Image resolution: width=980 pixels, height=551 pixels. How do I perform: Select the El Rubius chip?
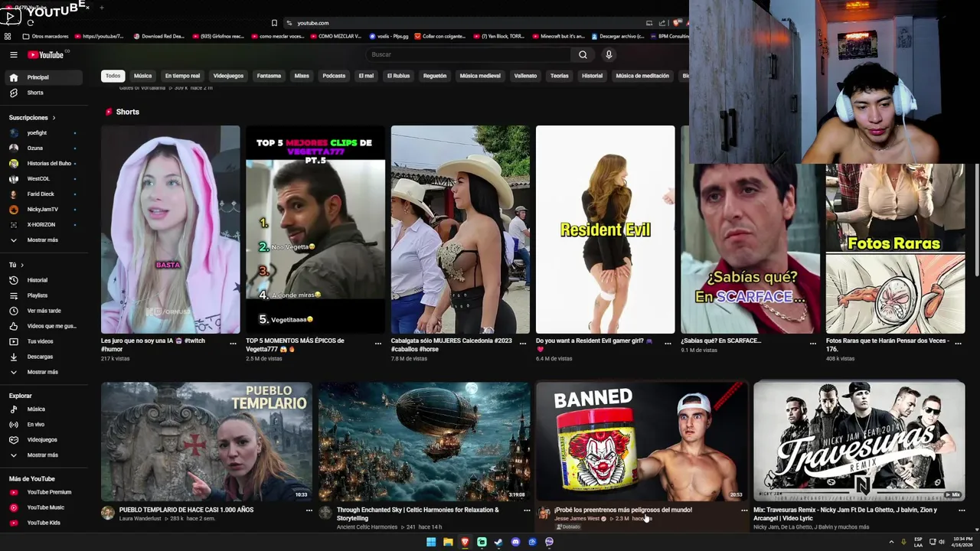pyautogui.click(x=398, y=76)
